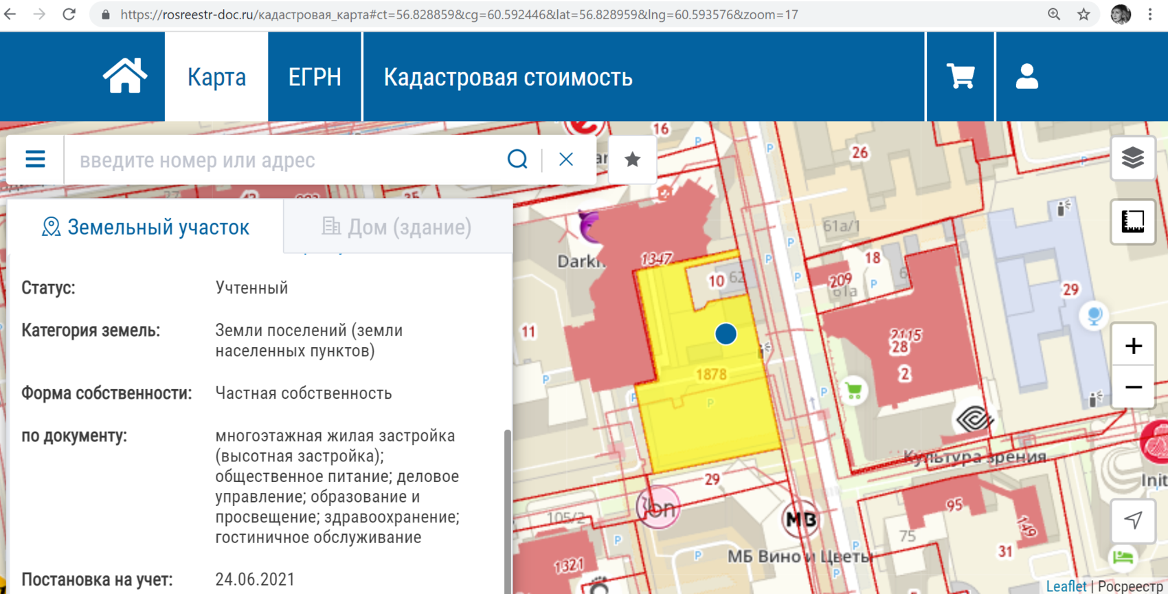1168x594 pixels.
Task: Run search with magnifier icon
Action: point(517,159)
